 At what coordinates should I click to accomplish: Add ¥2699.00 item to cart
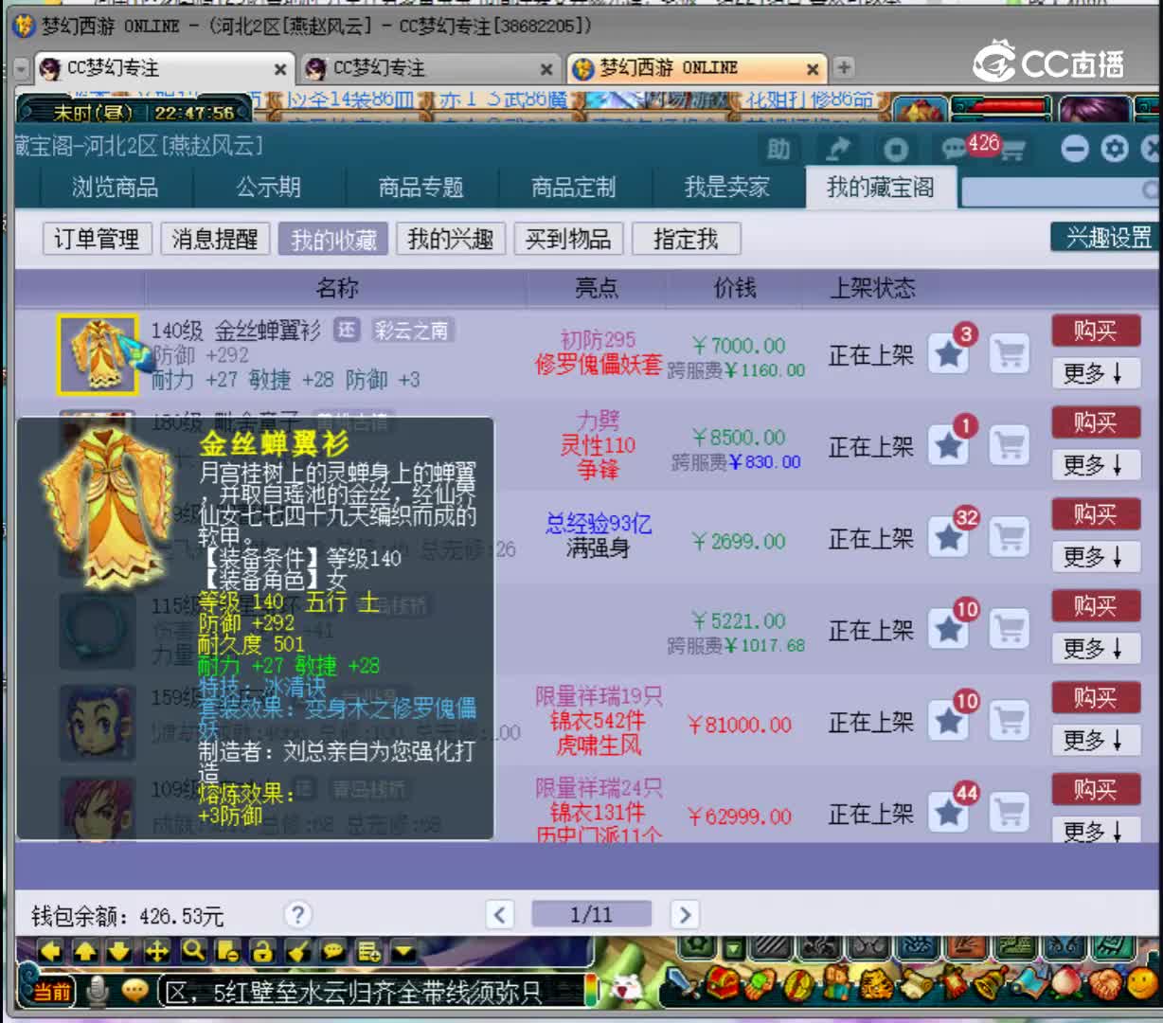(x=1010, y=536)
